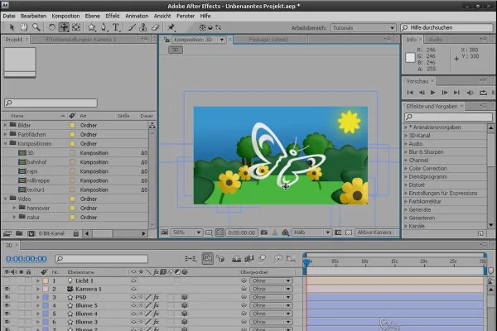Hide the Blume 5 layer

click(7, 305)
